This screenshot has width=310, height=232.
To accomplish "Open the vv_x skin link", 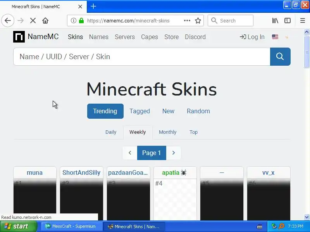I will click(268, 172).
